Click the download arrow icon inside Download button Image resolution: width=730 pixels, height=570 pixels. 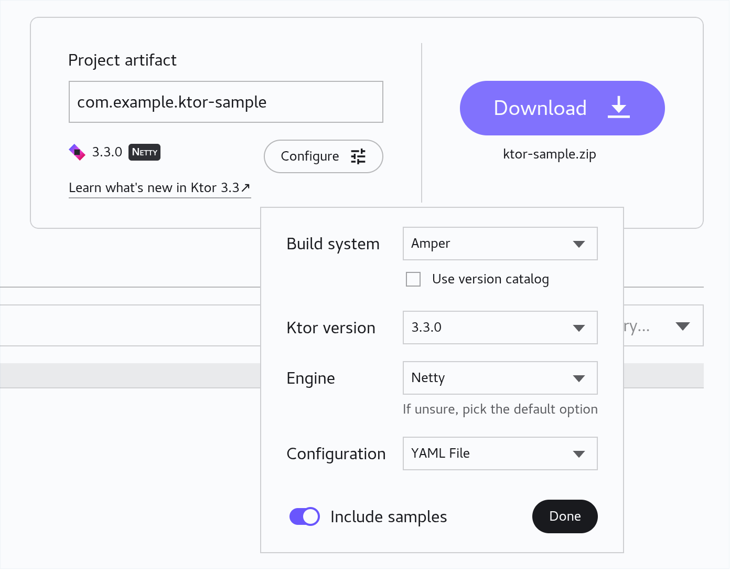(619, 108)
